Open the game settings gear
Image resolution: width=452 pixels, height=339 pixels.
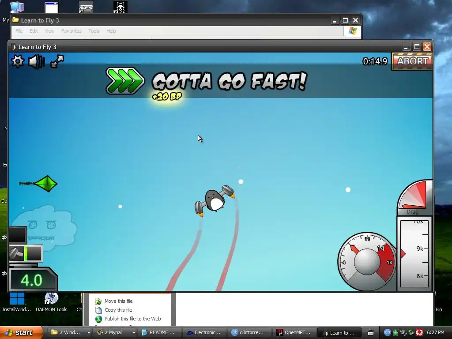click(x=18, y=61)
